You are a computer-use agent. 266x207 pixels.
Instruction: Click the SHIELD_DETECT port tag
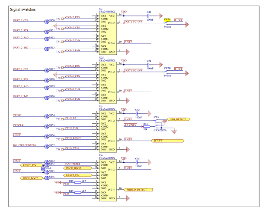(138, 190)
